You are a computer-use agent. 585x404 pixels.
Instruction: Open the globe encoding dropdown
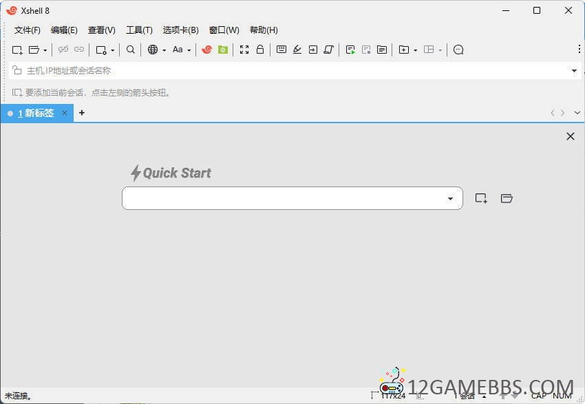[x=156, y=50]
